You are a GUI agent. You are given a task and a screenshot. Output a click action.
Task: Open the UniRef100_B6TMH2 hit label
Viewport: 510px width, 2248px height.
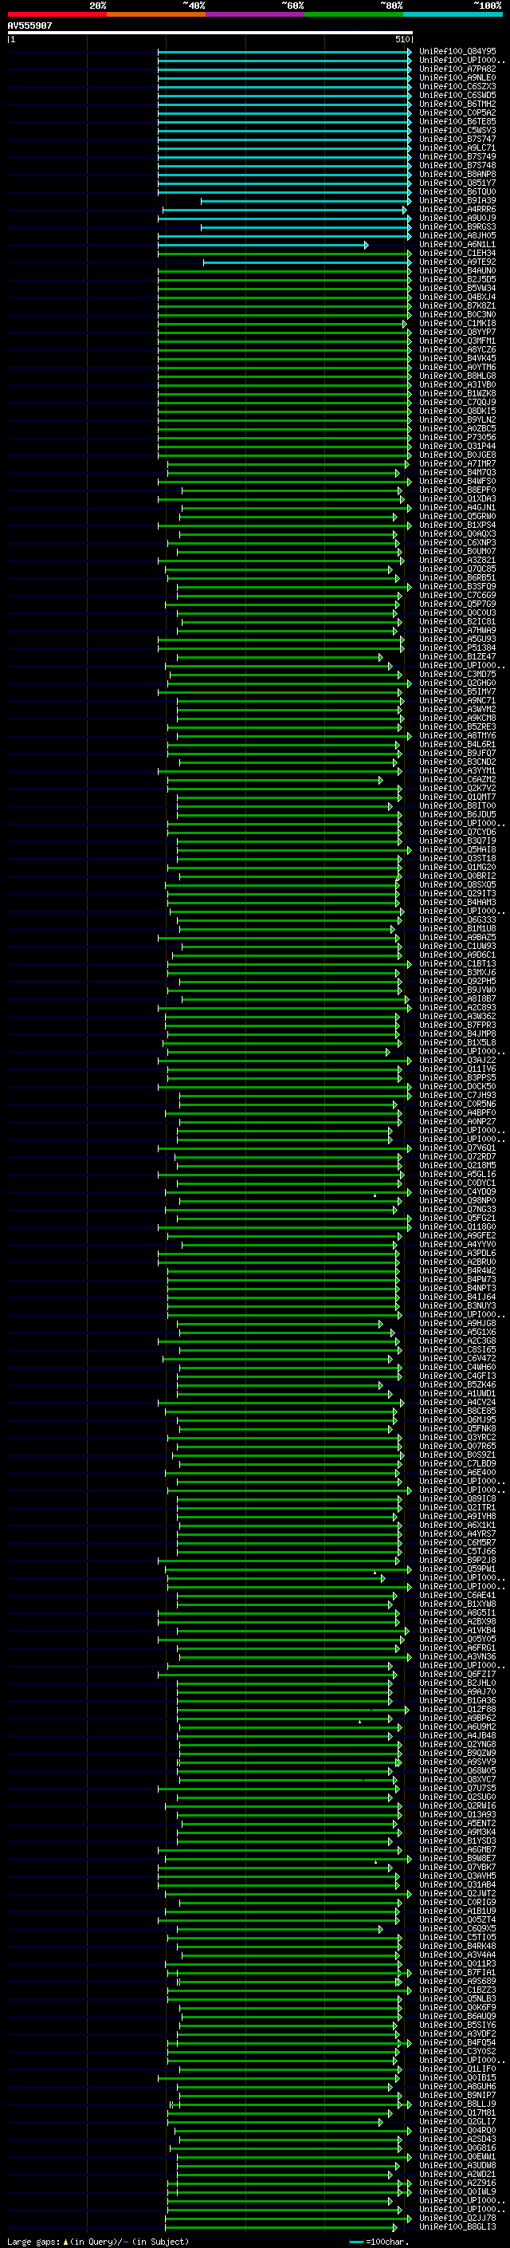(x=457, y=104)
